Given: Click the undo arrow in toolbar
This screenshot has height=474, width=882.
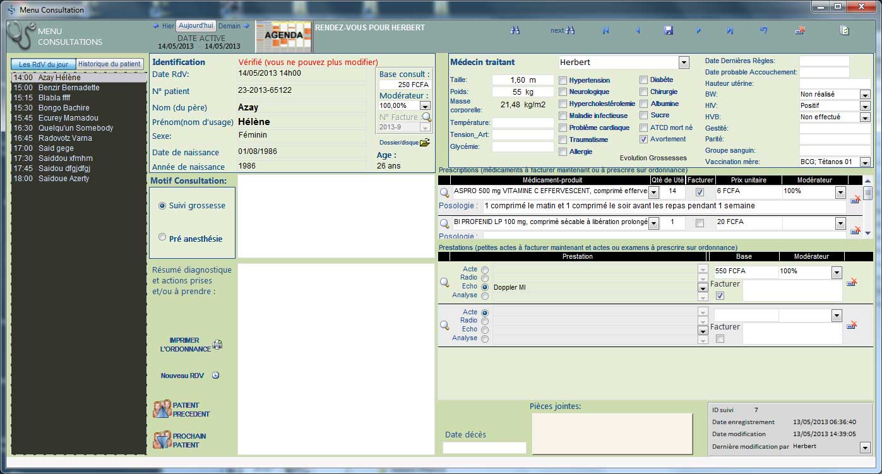Looking at the screenshot, I should pyautogui.click(x=763, y=30).
